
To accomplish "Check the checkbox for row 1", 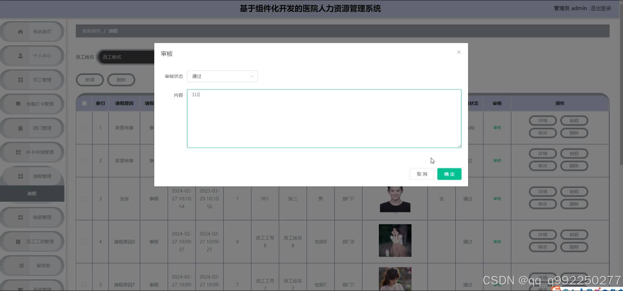I will pos(84,128).
